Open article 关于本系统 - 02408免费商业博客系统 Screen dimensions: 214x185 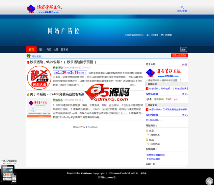(57, 94)
